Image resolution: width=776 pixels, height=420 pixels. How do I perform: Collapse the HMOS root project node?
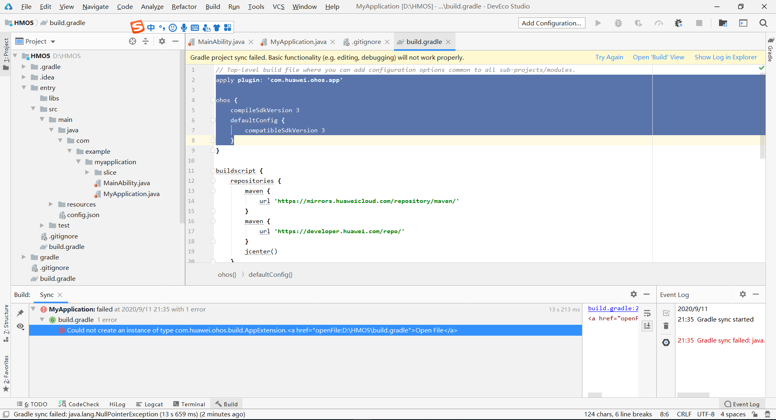pos(15,56)
